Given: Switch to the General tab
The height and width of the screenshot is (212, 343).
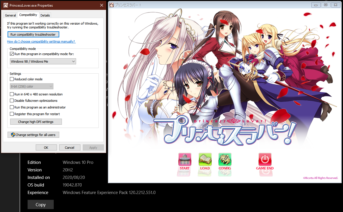Looking at the screenshot, I should click(x=10, y=15).
